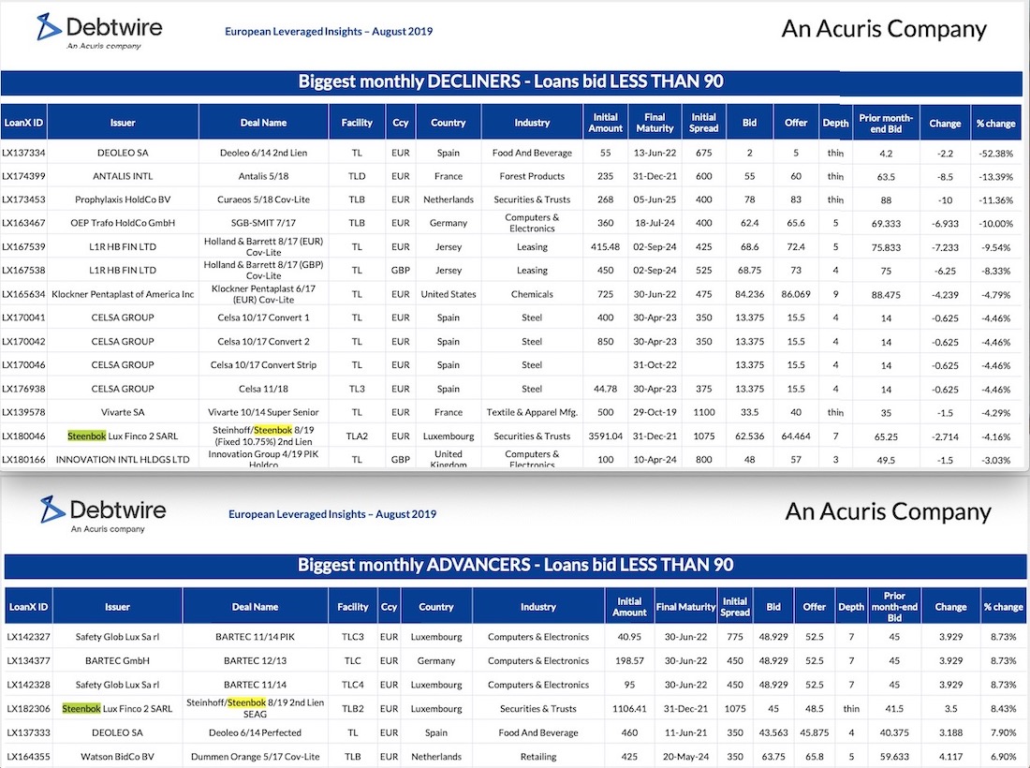Select the 'Forest Products' industry cell
Screen dimensions: 1030x768
click(532, 176)
